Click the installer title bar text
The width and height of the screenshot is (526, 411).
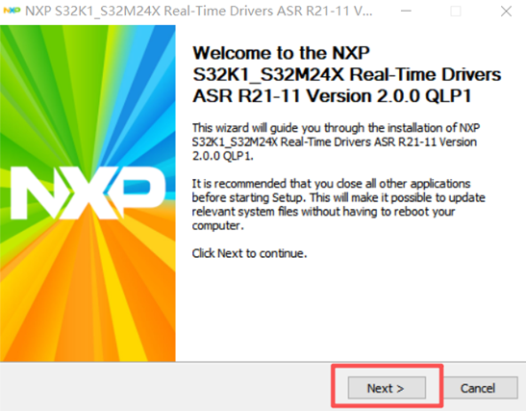click(x=199, y=12)
